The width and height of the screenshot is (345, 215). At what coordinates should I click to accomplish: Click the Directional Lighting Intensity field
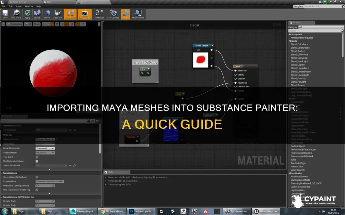[45, 186]
